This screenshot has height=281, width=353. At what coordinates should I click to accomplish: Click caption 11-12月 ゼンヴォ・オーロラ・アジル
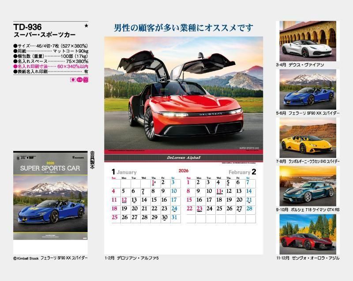pyautogui.click(x=308, y=258)
